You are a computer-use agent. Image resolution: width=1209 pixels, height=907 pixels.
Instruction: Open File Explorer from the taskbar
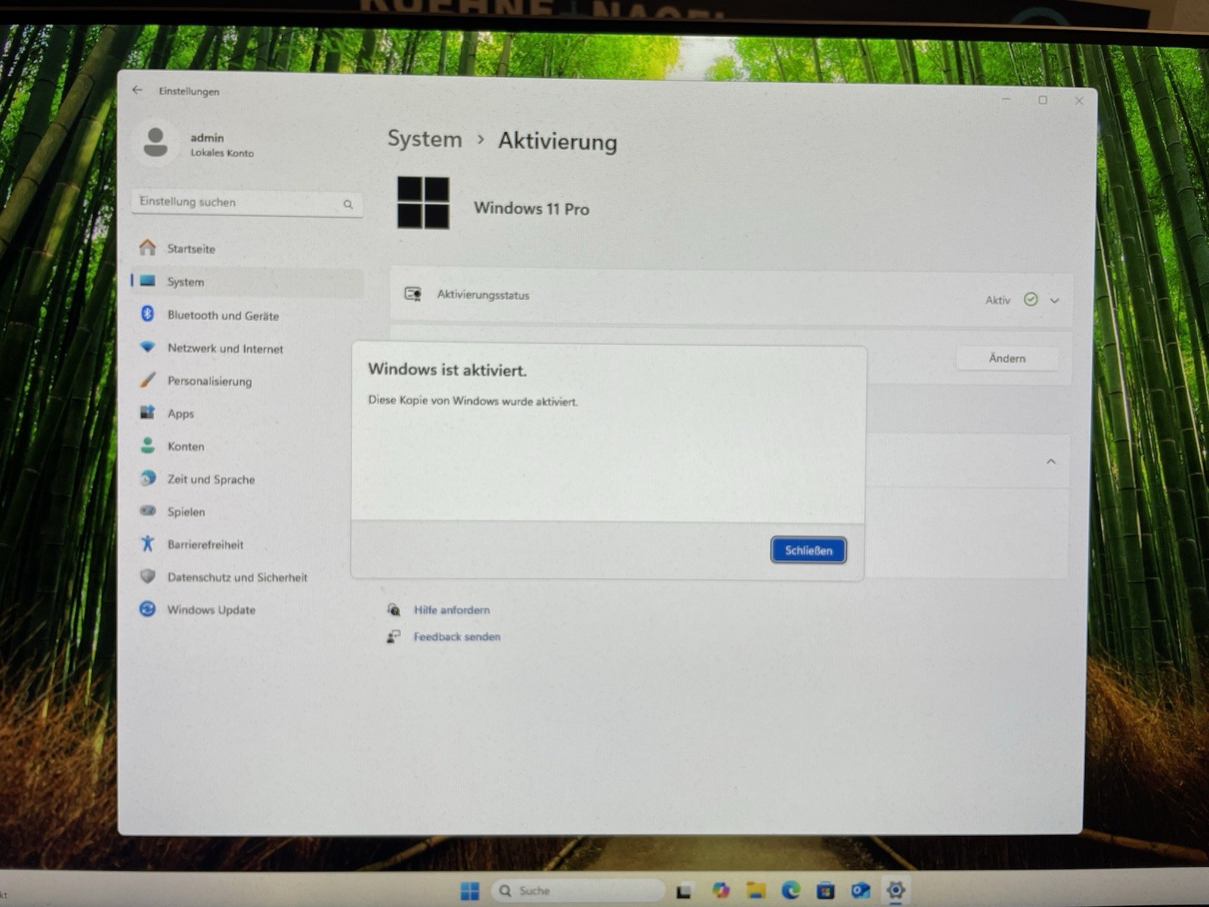pos(756,891)
